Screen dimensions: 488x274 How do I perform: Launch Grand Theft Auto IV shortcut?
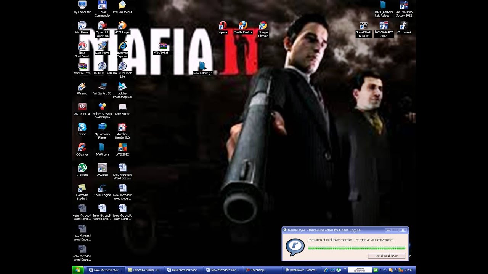364,29
